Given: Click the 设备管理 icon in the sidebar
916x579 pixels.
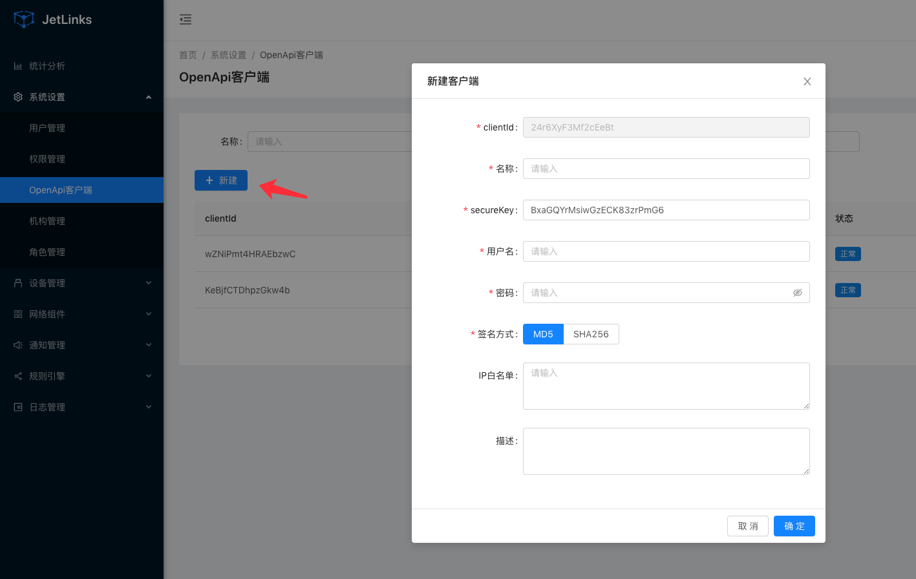Looking at the screenshot, I should tap(18, 283).
